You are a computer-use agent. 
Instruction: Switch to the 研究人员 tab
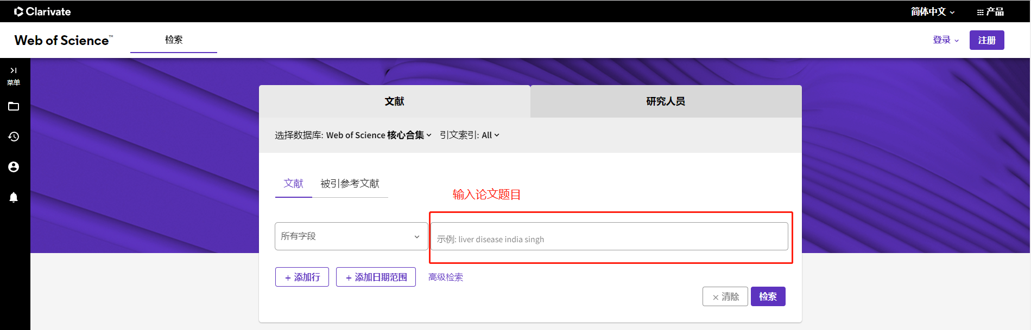pyautogui.click(x=666, y=101)
